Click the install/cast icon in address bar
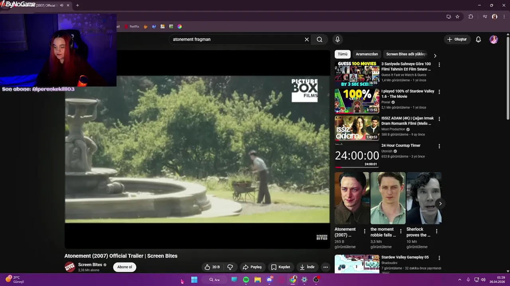Viewport: 510px width, 286px height. click(449, 17)
